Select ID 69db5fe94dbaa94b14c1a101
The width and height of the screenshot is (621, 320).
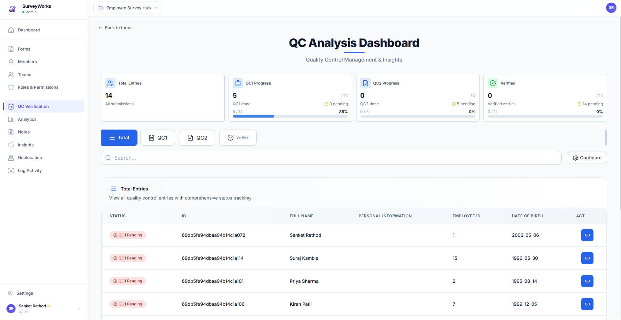pyautogui.click(x=213, y=281)
